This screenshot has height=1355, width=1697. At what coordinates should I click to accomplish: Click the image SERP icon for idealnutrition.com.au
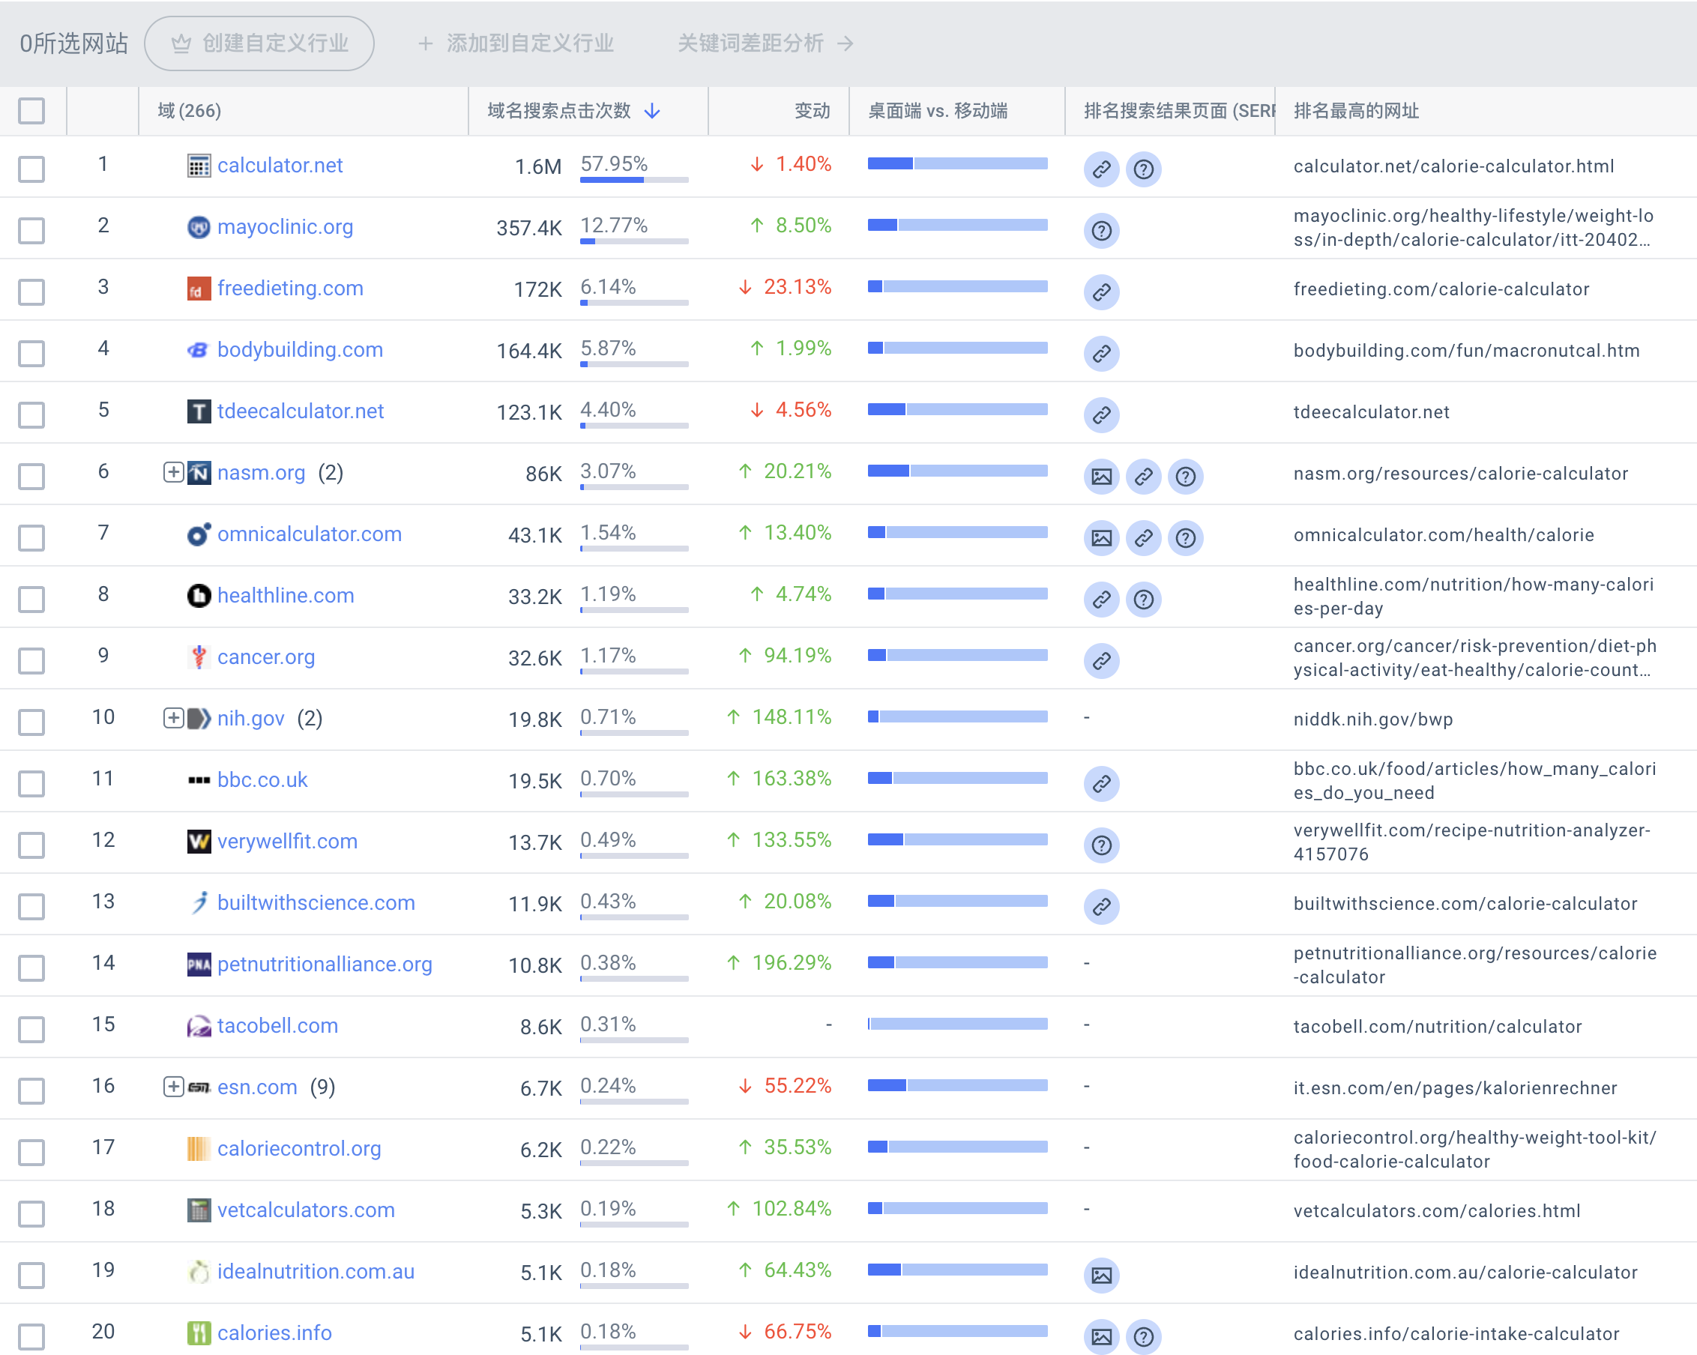click(x=1101, y=1274)
